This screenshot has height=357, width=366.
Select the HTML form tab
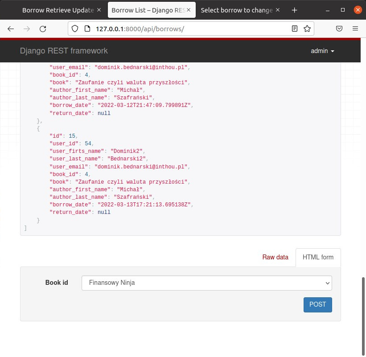pos(318,257)
